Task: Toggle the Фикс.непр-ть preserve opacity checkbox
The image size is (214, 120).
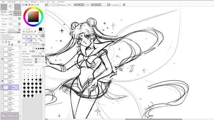Action: [1, 35]
